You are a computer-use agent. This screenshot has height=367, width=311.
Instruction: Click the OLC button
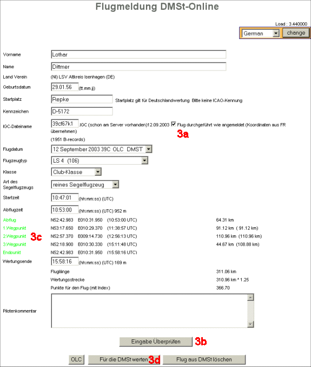(76, 359)
